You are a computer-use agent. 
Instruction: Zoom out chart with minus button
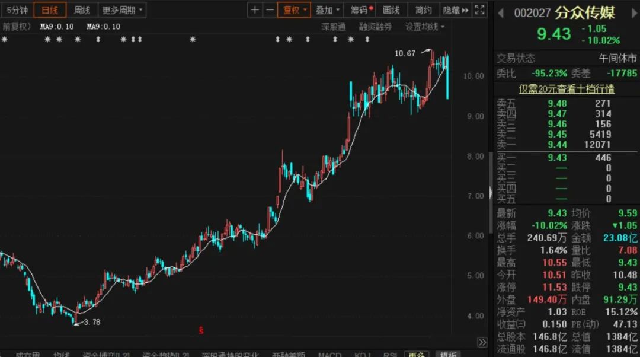pos(270,10)
